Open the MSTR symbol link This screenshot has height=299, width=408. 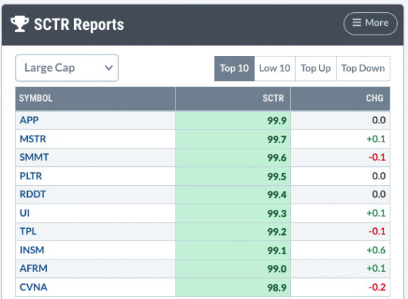pyautogui.click(x=33, y=139)
